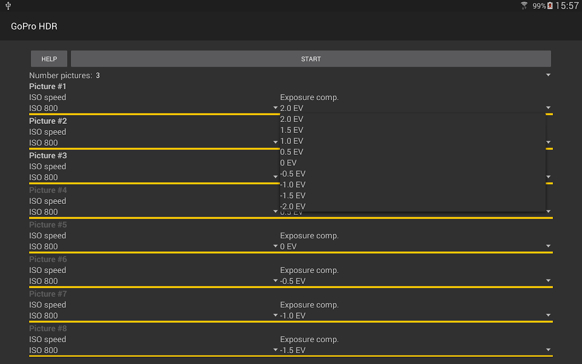Choose 2.0 EV from the open list
This screenshot has width=582, height=364.
click(x=413, y=119)
